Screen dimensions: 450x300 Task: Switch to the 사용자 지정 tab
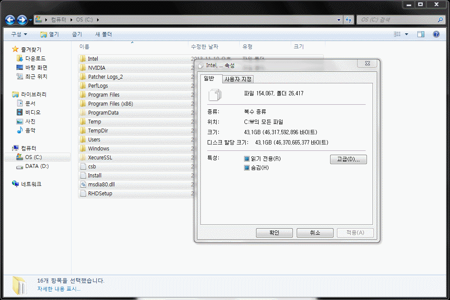point(238,79)
